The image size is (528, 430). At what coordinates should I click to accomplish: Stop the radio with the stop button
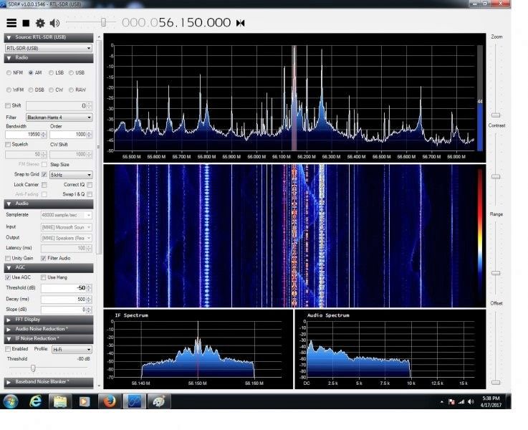click(x=26, y=23)
